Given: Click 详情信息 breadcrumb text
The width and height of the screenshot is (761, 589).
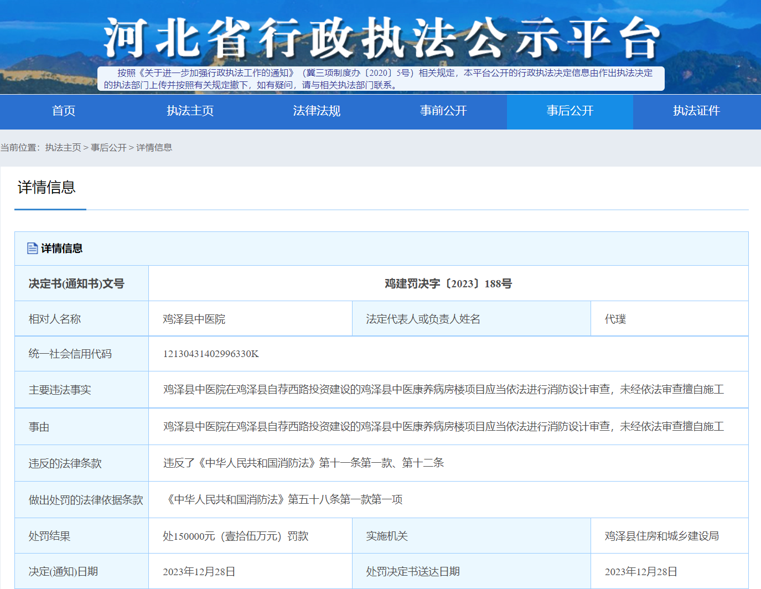Looking at the screenshot, I should click(x=154, y=147).
